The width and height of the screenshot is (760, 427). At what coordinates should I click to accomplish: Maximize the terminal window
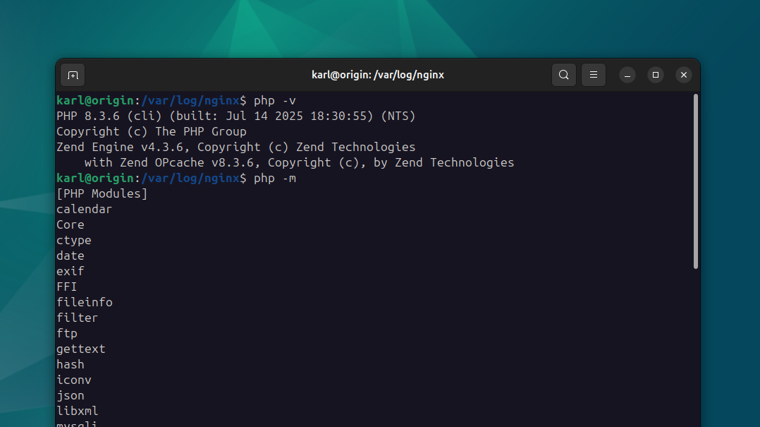[x=656, y=75]
